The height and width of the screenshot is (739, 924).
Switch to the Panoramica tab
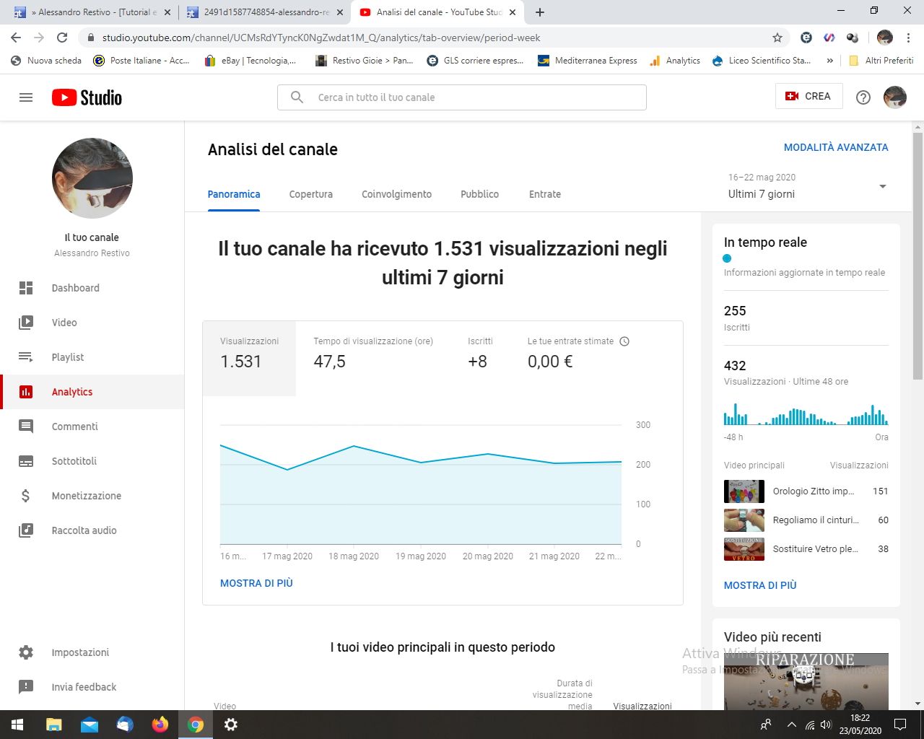(234, 194)
